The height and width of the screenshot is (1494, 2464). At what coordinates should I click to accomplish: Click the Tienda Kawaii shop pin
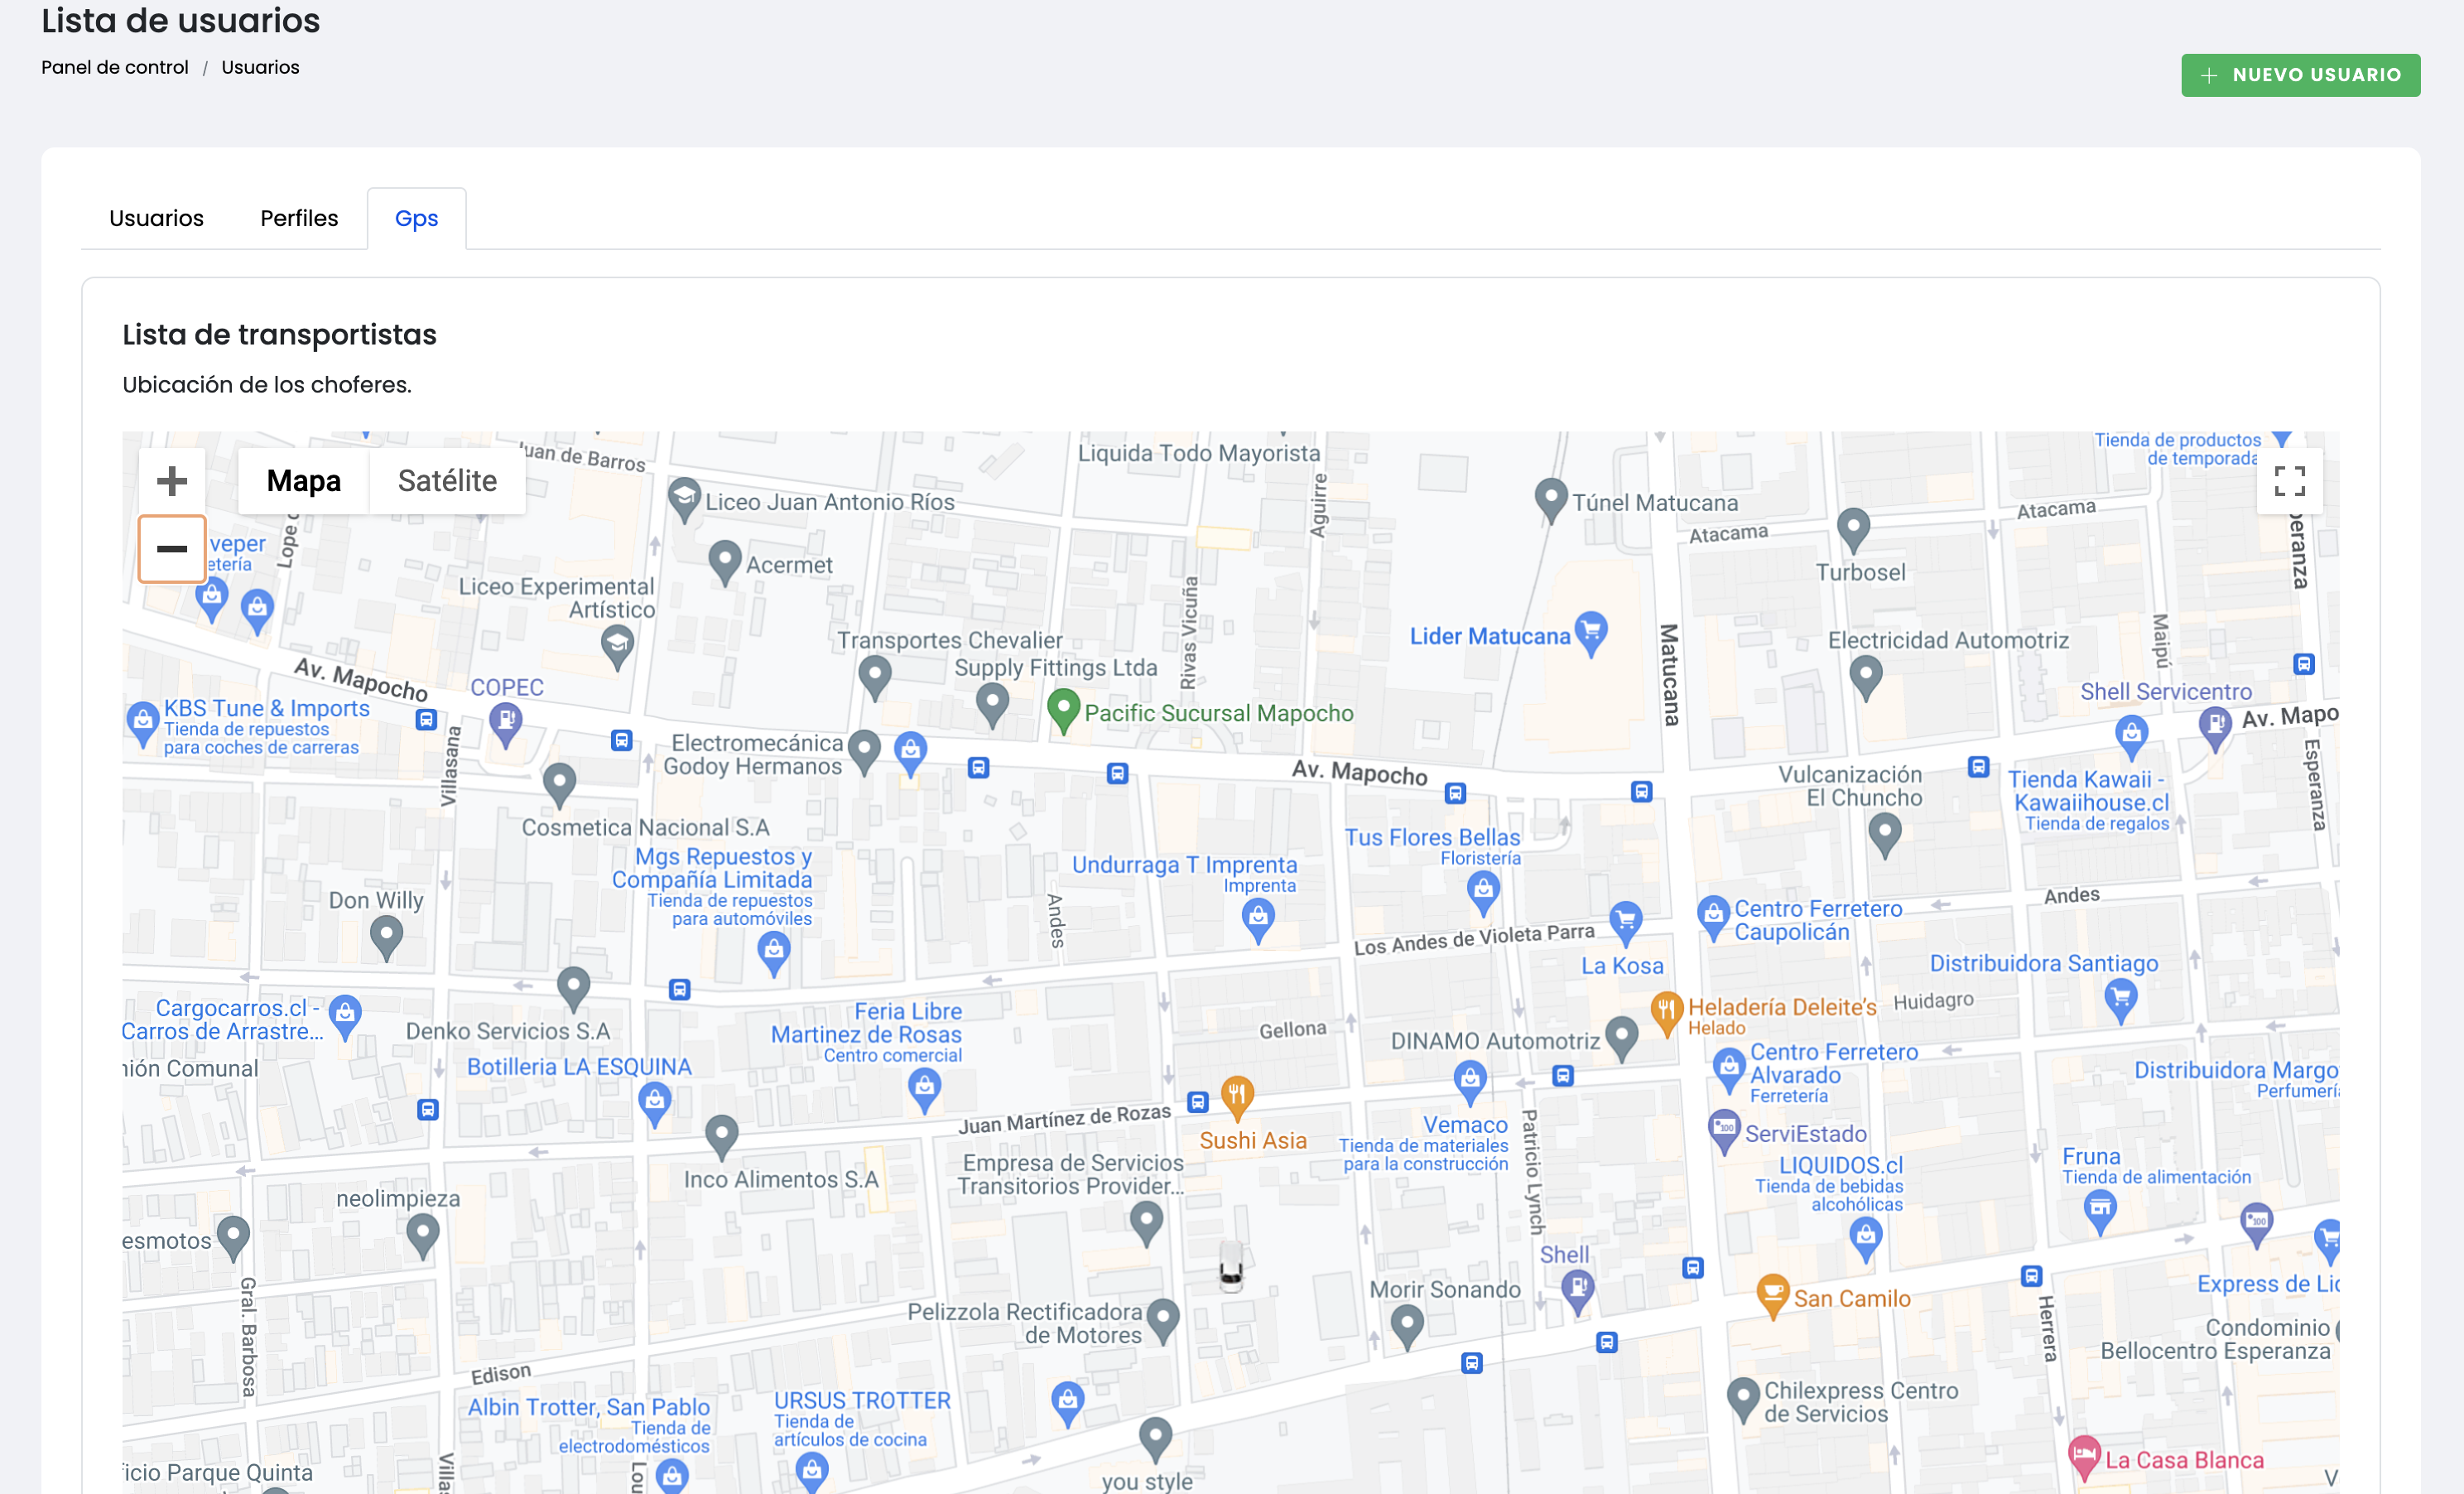[2131, 738]
